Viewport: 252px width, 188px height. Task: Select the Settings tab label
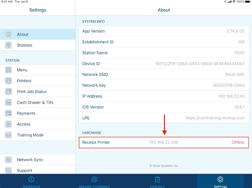220,187
